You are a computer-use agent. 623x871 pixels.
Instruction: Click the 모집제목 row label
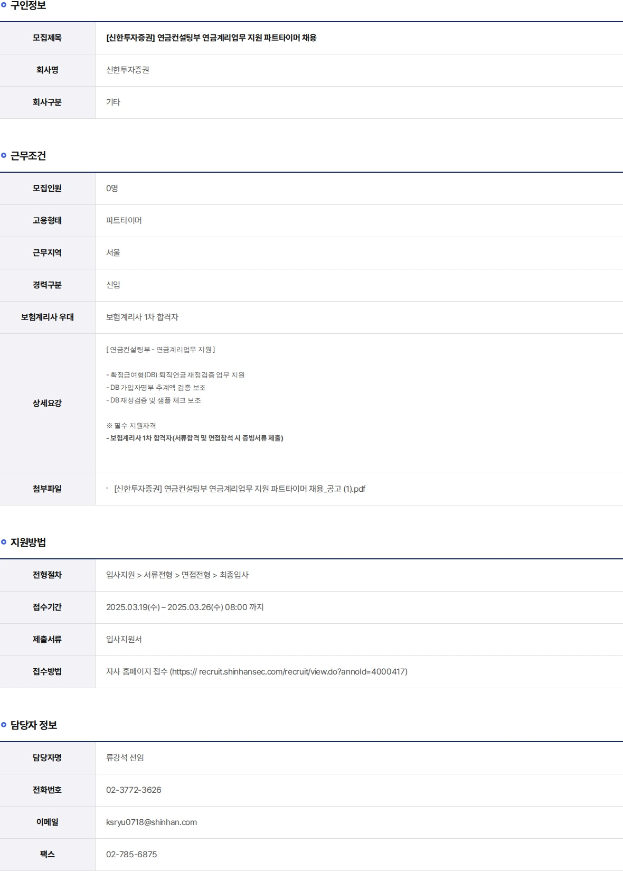[48, 38]
